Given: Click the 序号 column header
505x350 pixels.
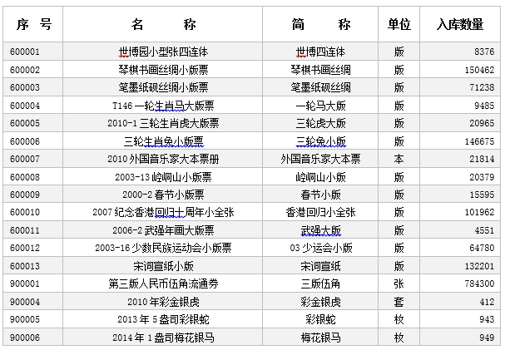Looking at the screenshot, I should [x=33, y=24].
